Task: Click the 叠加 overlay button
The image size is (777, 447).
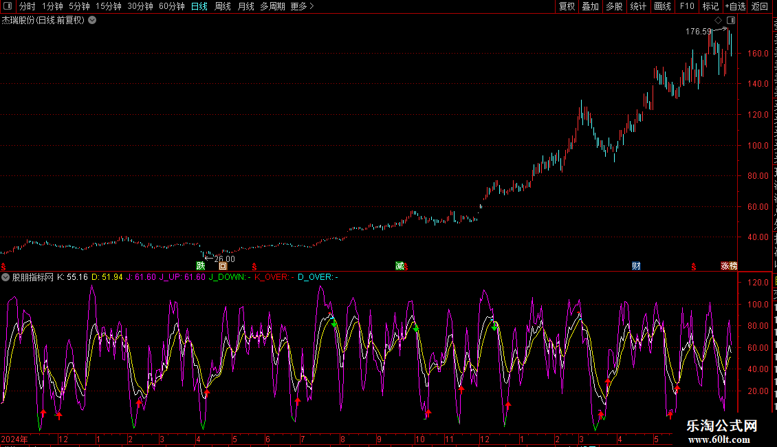Action: pyautogui.click(x=591, y=6)
